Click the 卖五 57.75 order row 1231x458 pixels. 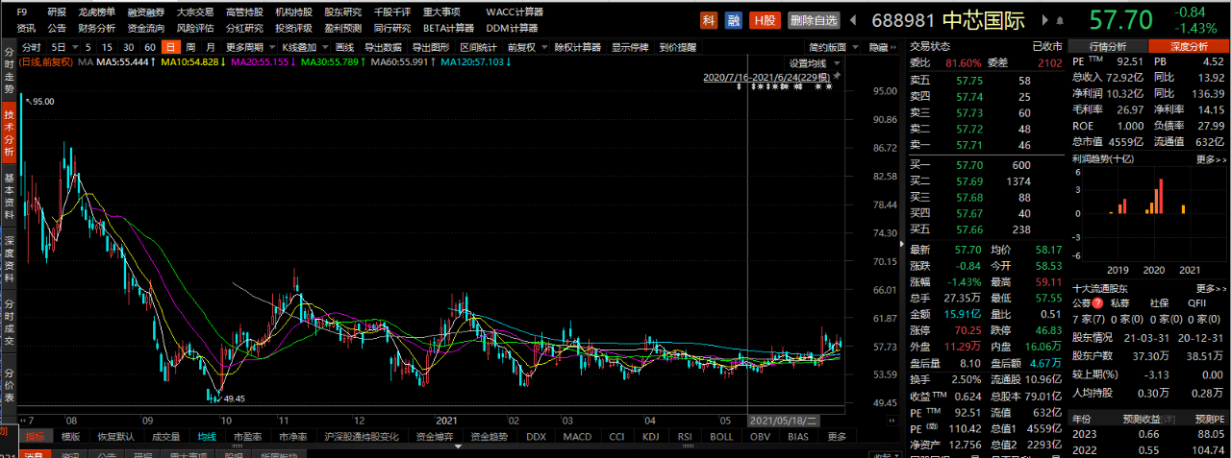pos(986,83)
